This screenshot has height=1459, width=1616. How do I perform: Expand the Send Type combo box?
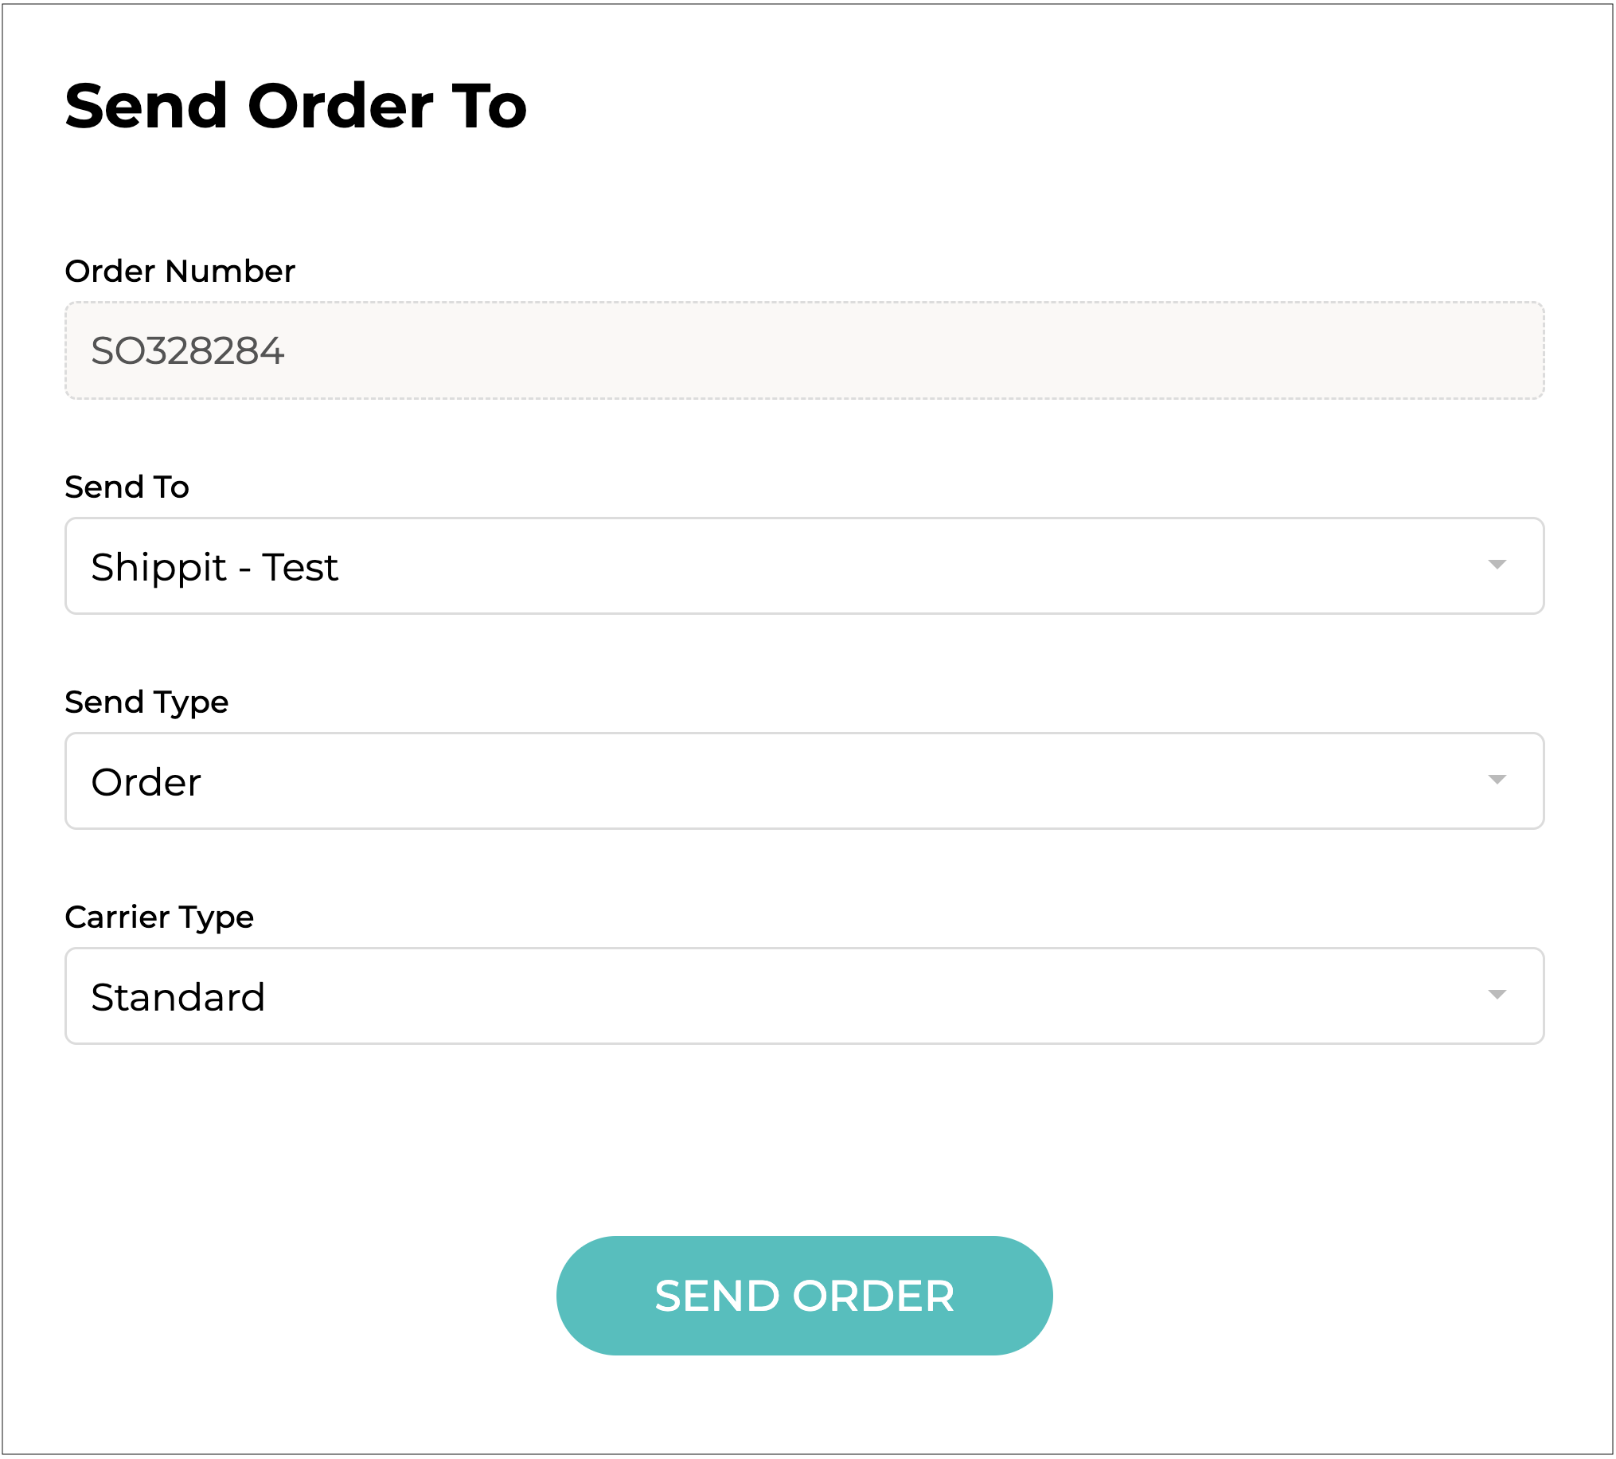click(x=803, y=780)
